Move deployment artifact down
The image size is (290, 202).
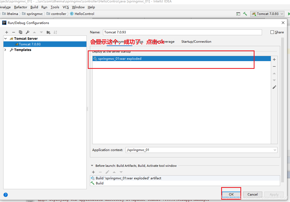pyautogui.click(x=274, y=80)
